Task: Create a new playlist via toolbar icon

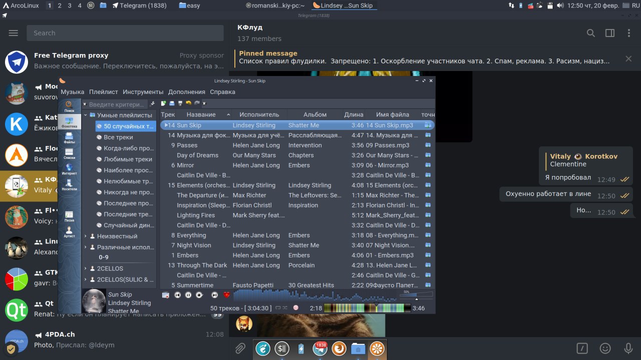Action: coord(164,103)
